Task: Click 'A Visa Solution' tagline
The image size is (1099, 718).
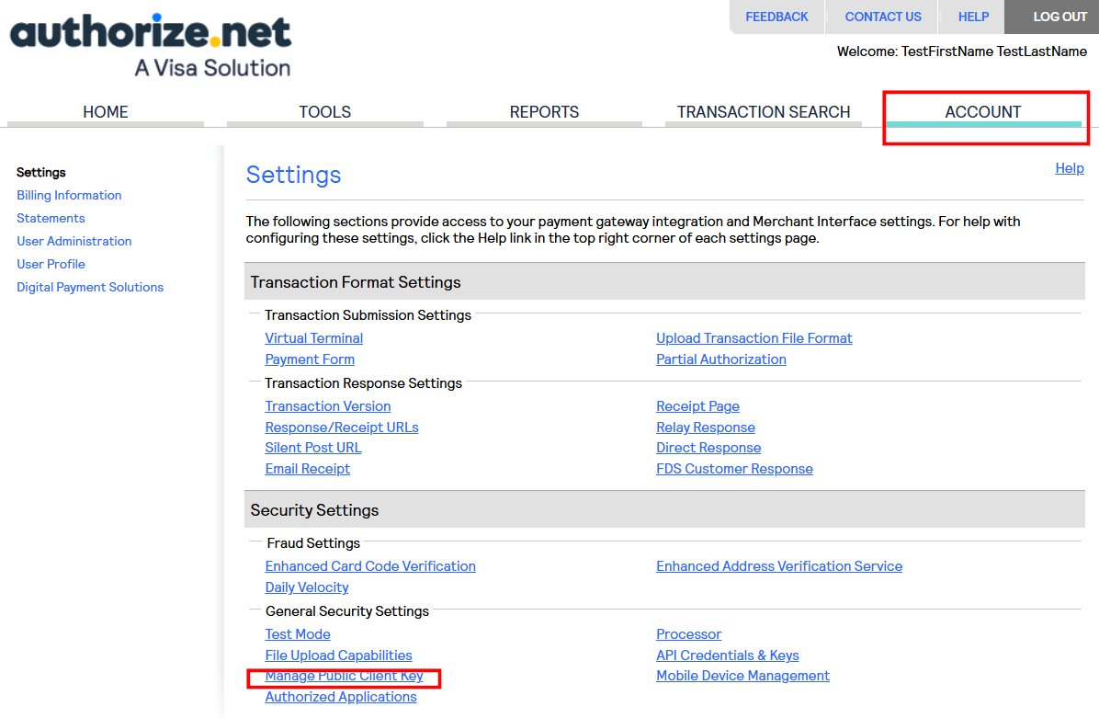Action: point(212,68)
